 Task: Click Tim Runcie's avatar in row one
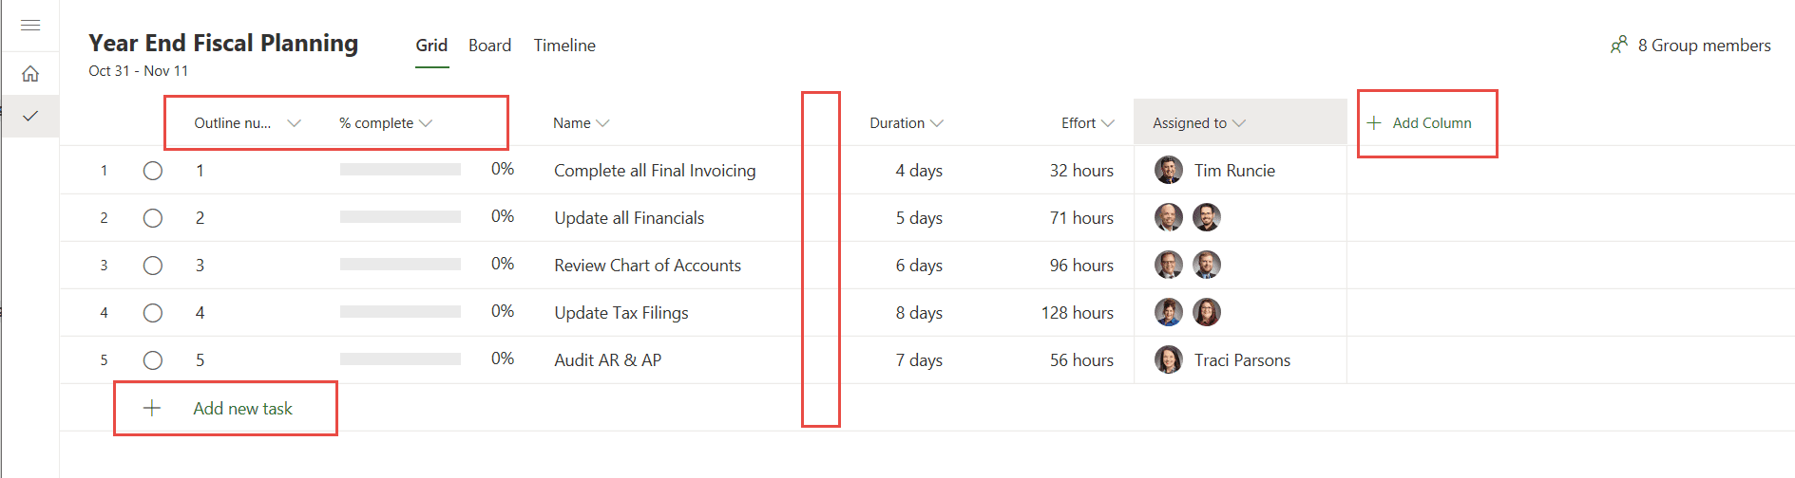pyautogui.click(x=1168, y=170)
